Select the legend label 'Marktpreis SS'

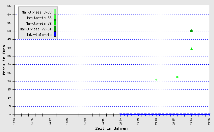(x=39, y=18)
